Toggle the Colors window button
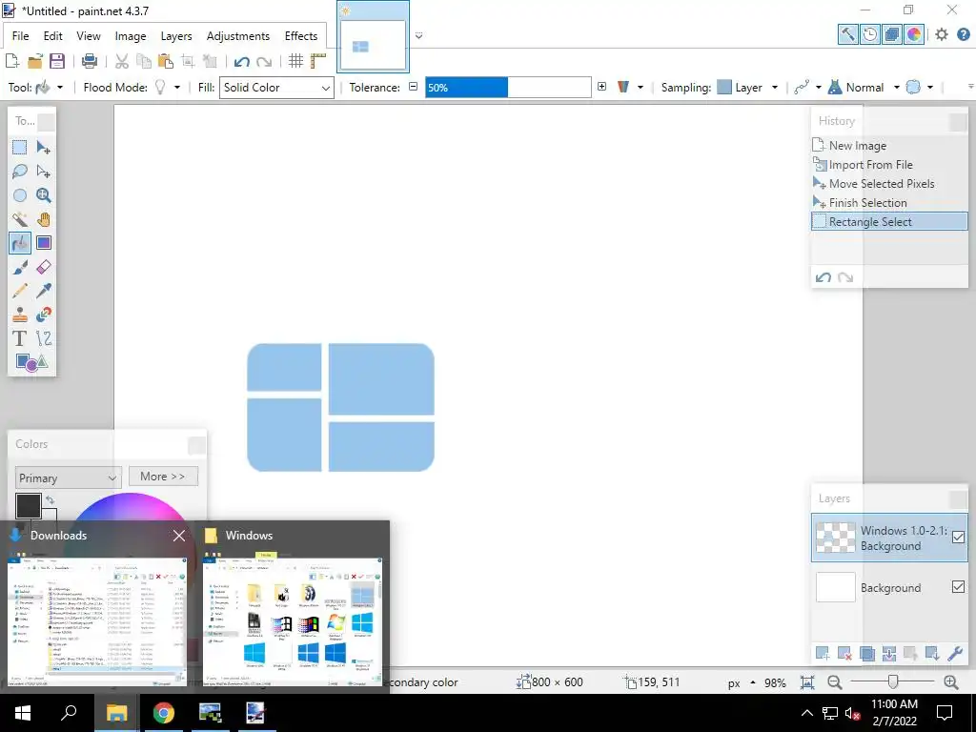Image resolution: width=976 pixels, height=732 pixels. (x=914, y=35)
